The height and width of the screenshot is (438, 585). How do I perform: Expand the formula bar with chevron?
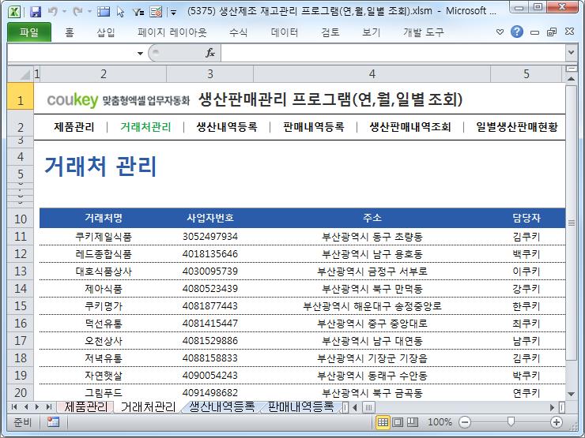coord(571,53)
